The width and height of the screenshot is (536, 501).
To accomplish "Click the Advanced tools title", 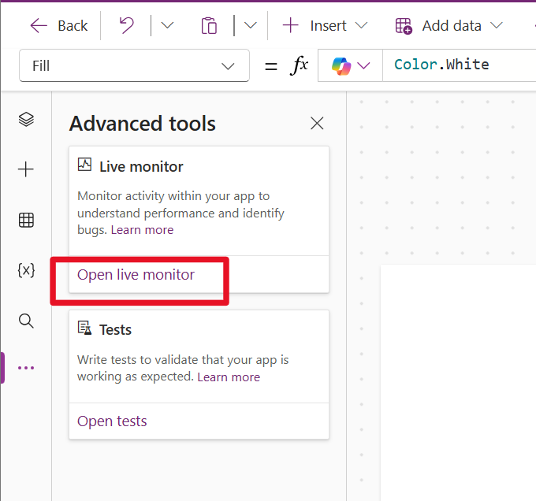I will 143,124.
